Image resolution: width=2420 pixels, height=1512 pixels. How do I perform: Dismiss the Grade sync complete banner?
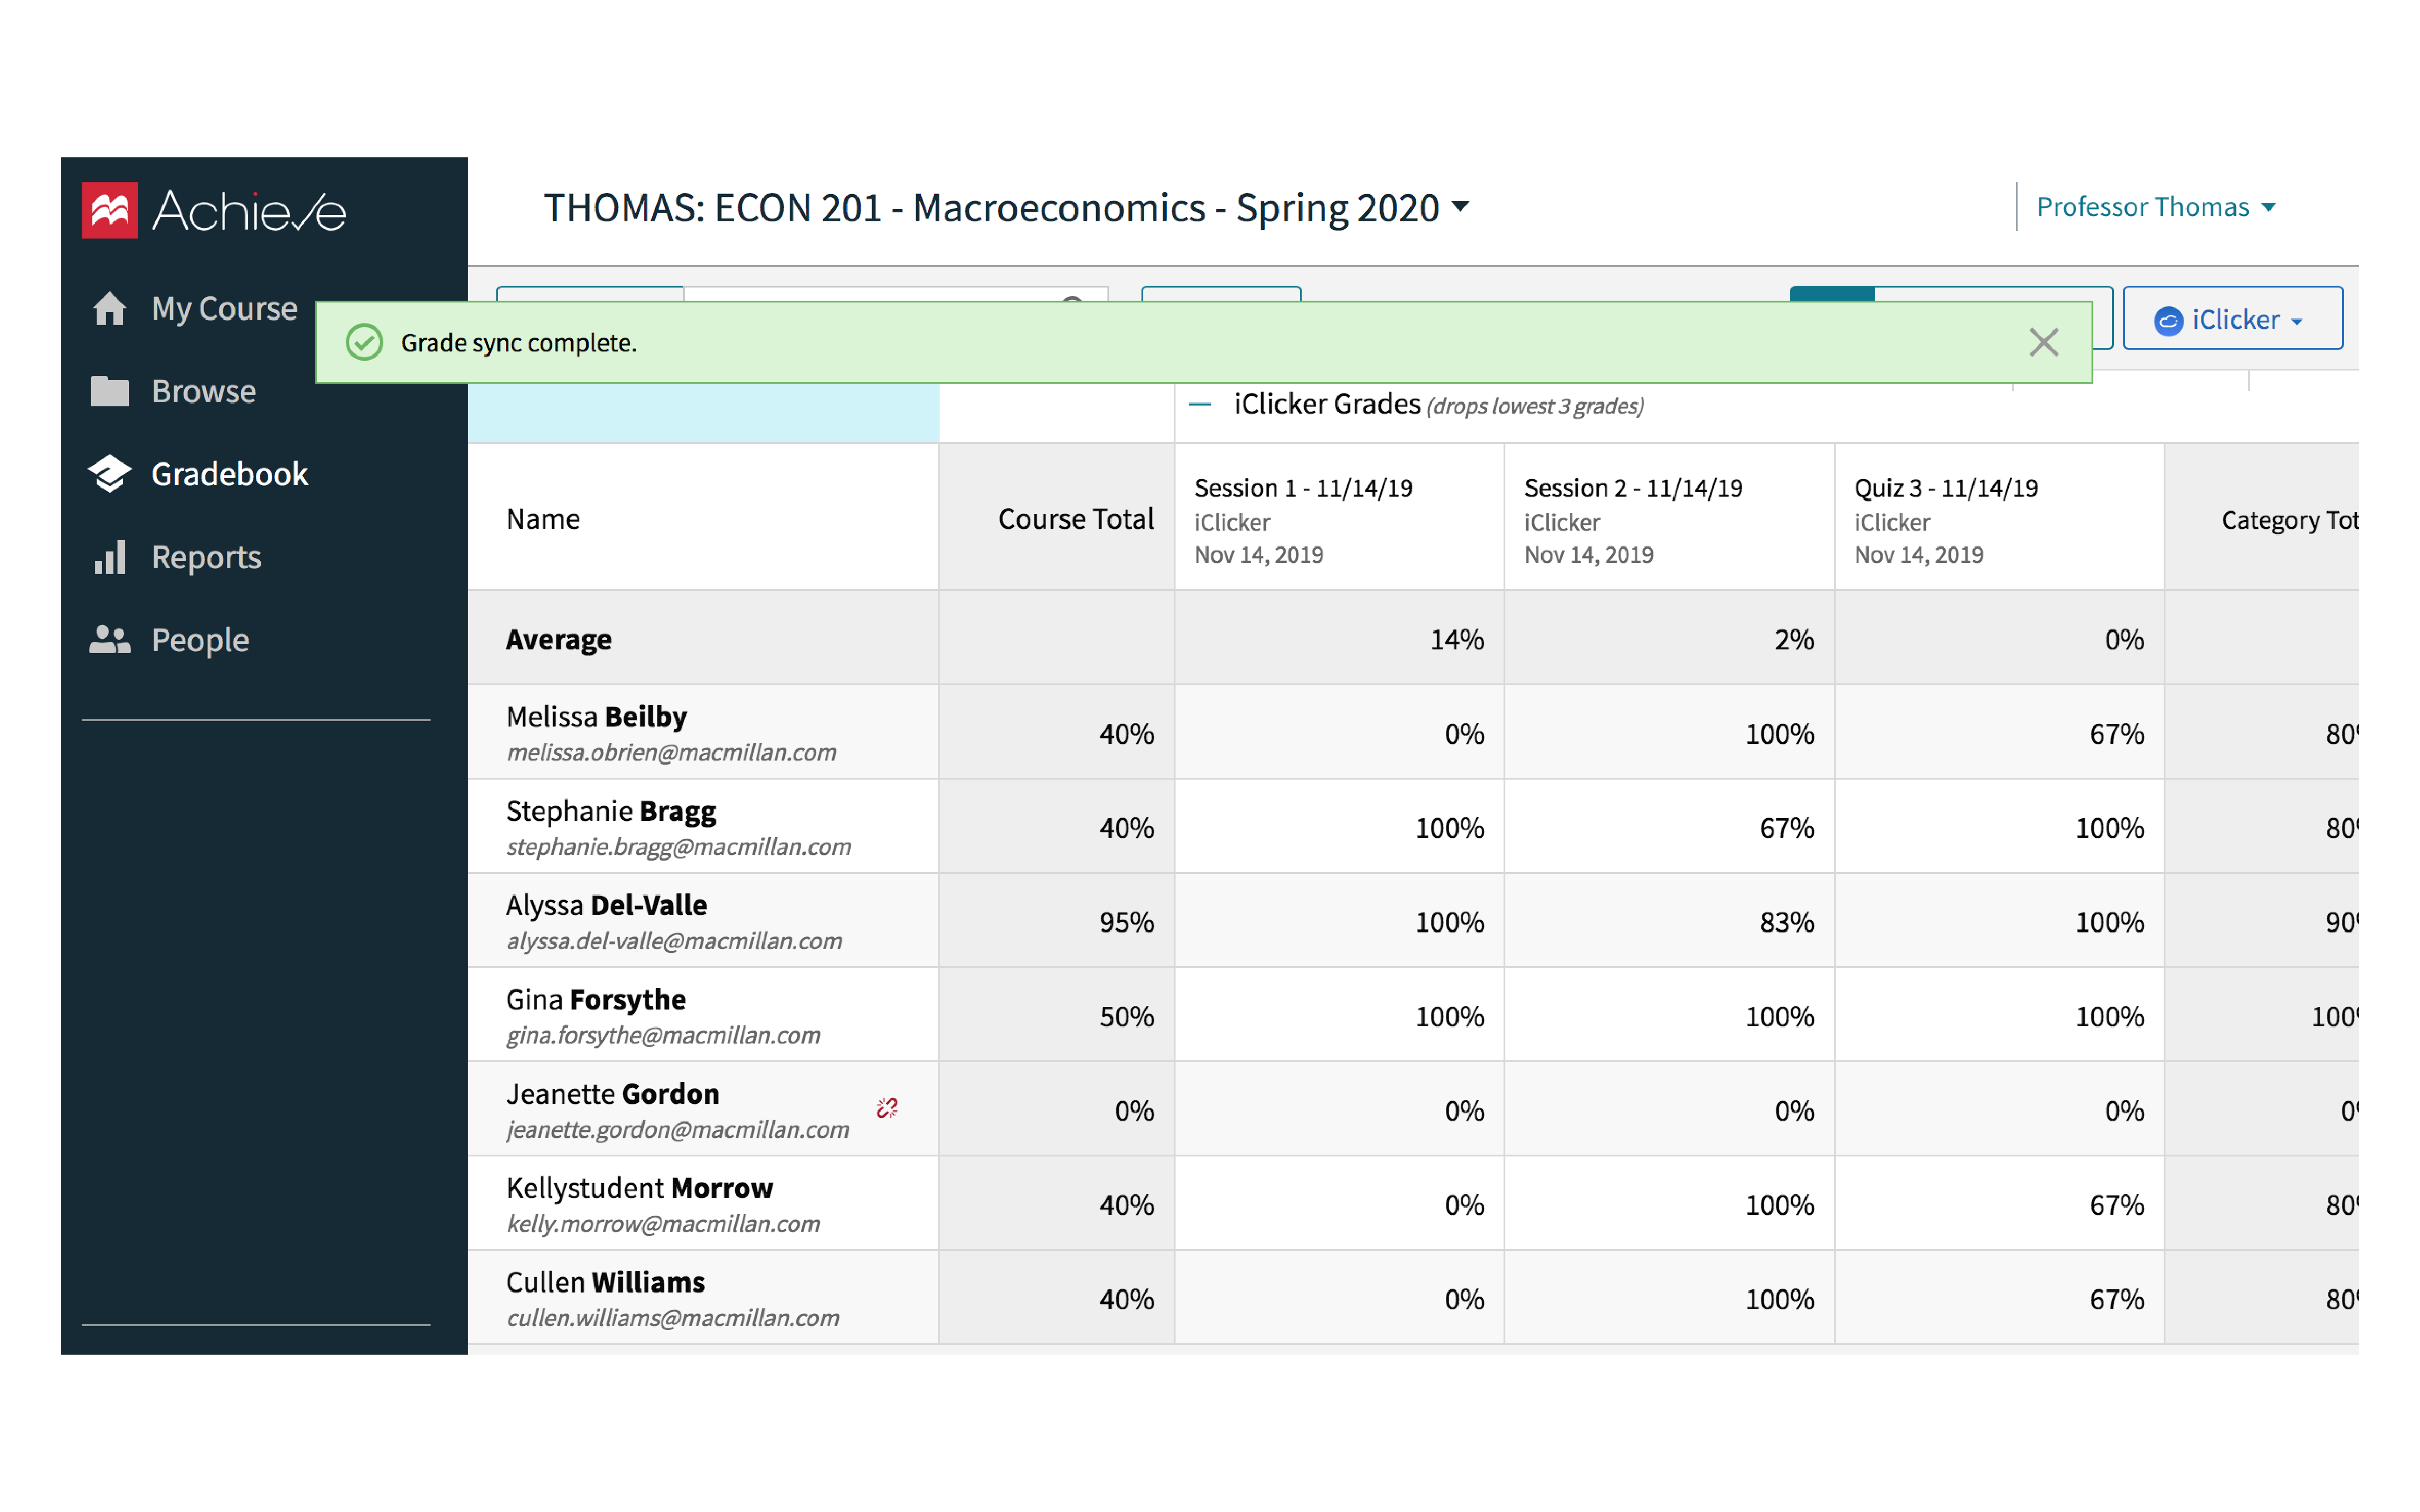click(2043, 342)
